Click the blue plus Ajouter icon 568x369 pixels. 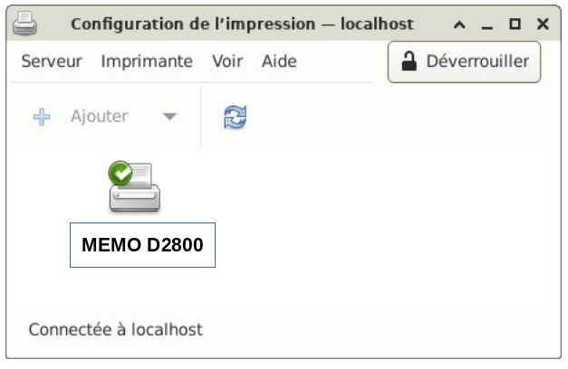[x=42, y=117]
